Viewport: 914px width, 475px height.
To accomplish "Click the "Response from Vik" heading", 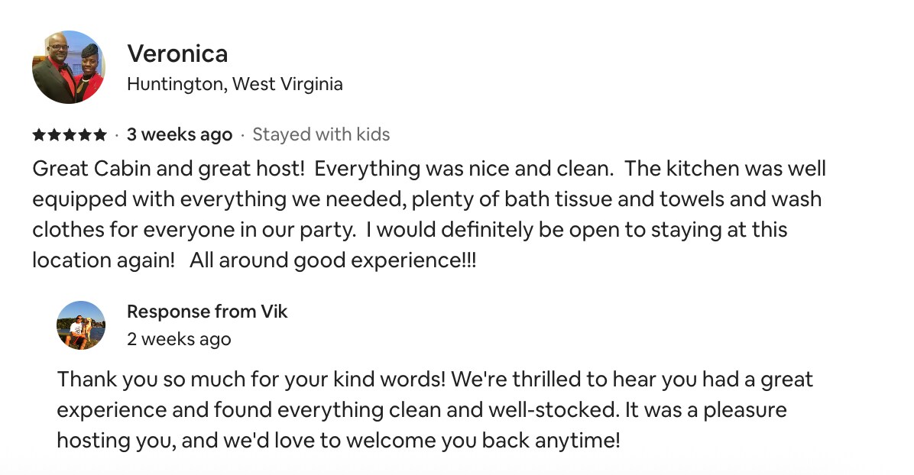I will pos(207,312).
